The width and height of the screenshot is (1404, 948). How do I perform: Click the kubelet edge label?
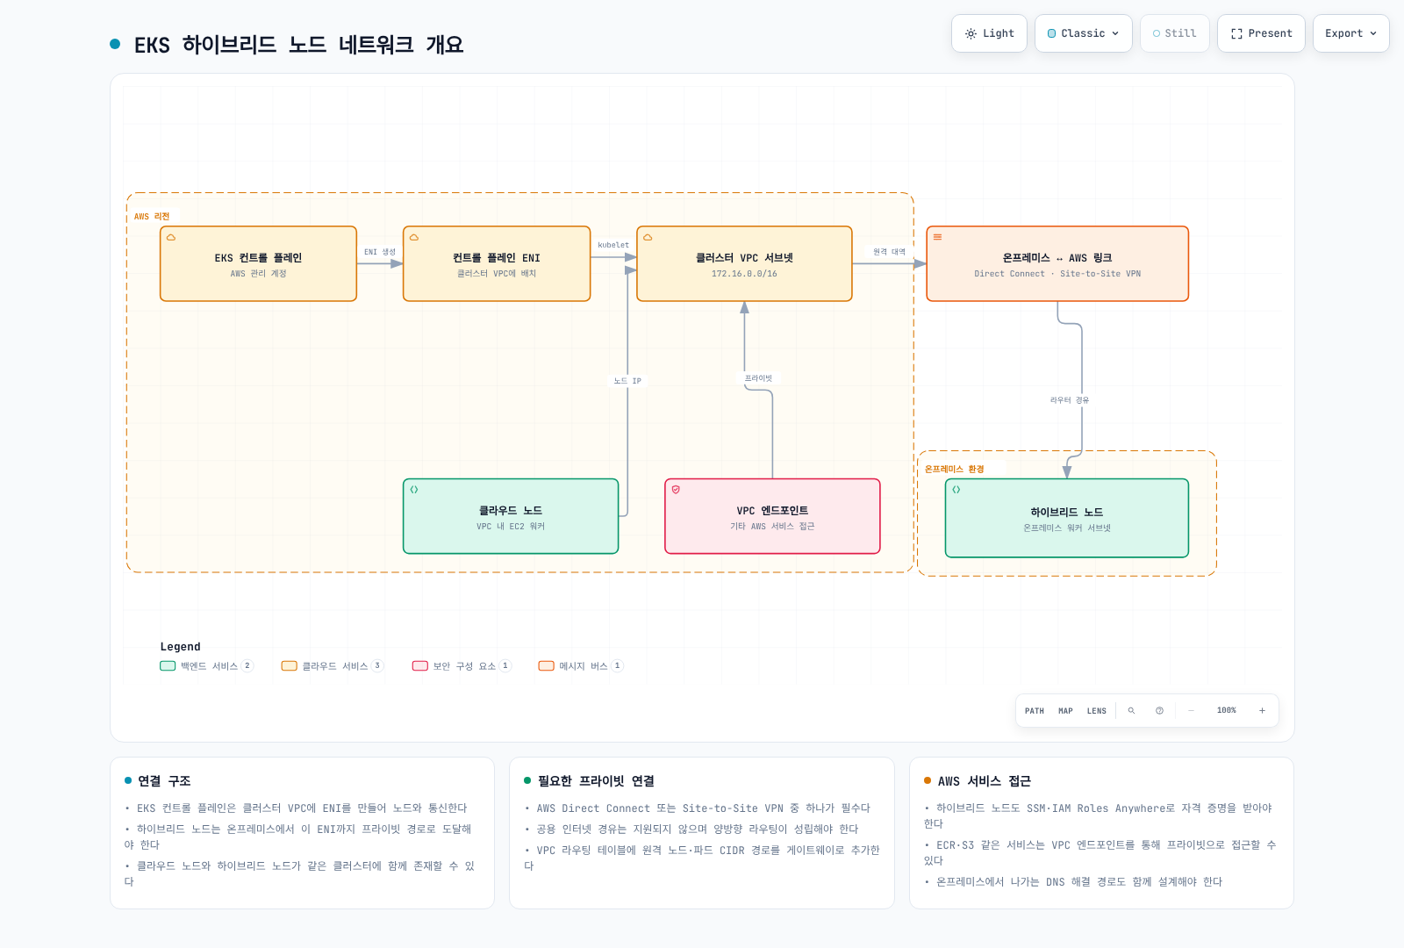pos(613,245)
